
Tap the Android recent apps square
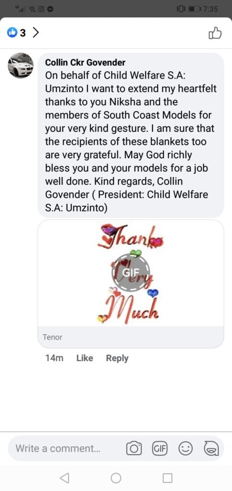tap(167, 478)
